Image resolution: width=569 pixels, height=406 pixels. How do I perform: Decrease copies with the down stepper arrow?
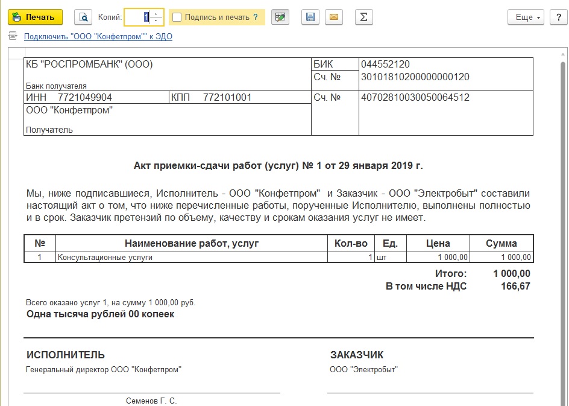[x=156, y=21]
